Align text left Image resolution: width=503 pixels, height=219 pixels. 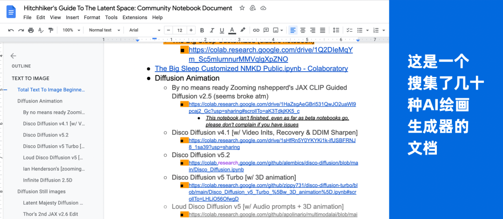click(292, 30)
